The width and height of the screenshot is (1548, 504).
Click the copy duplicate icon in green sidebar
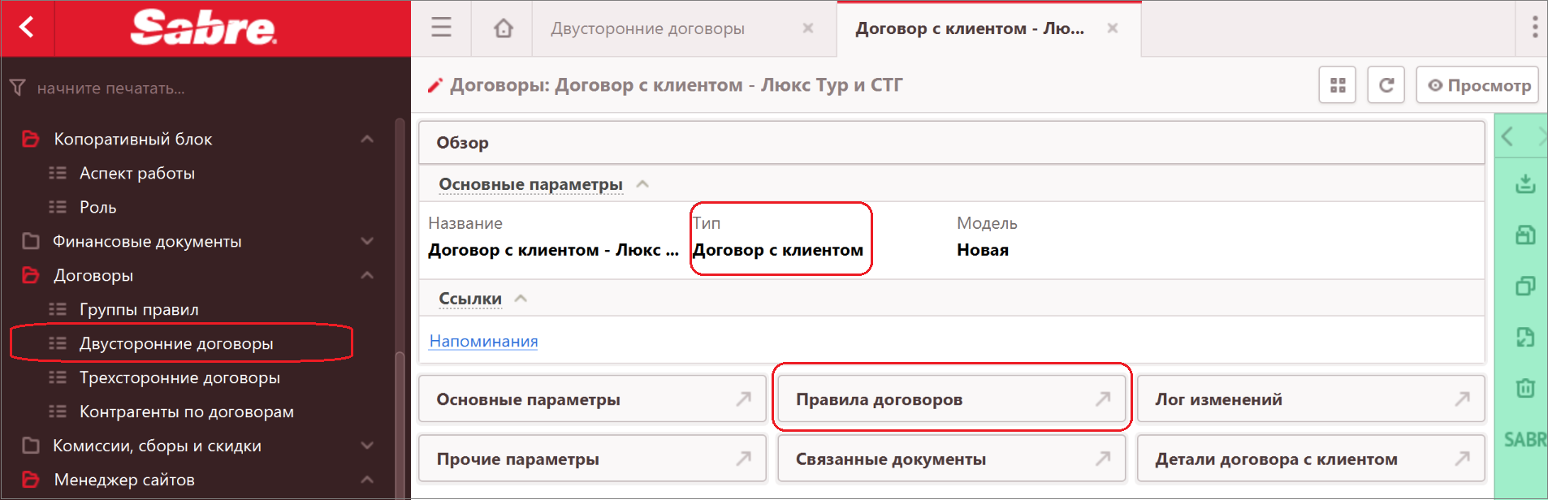coord(1524,286)
